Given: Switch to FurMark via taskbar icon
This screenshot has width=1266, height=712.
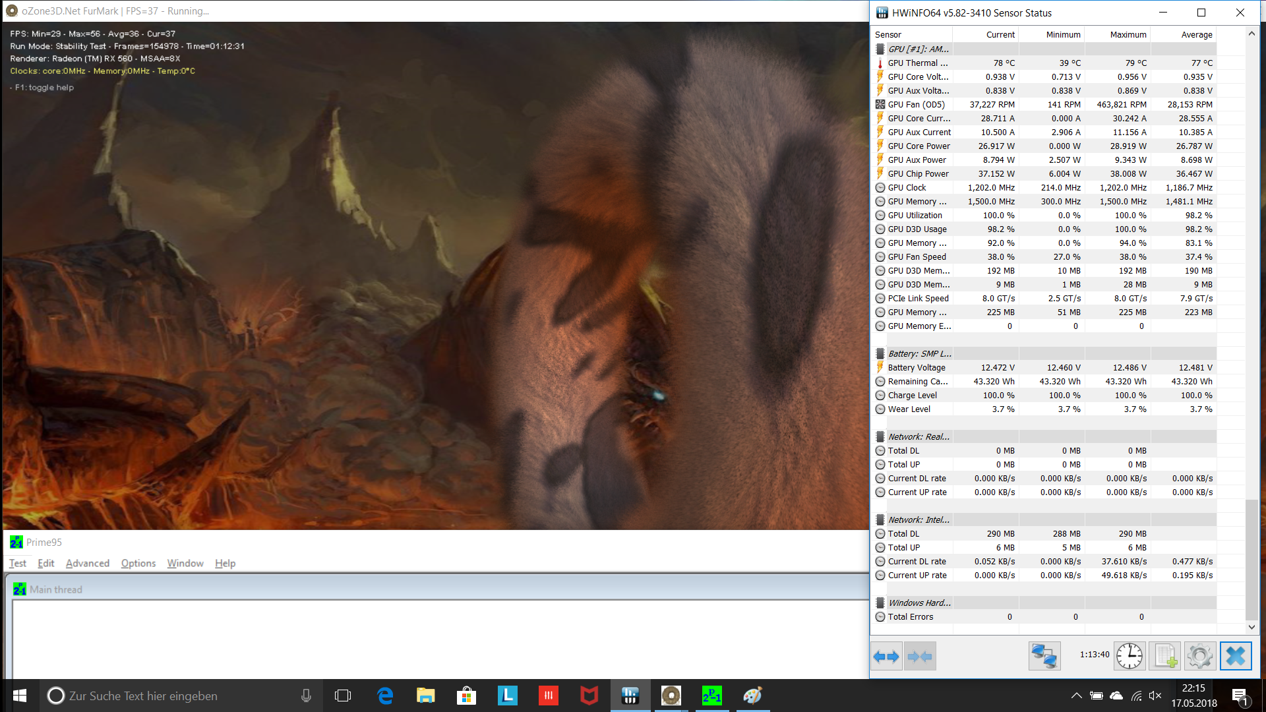Looking at the screenshot, I should point(671,696).
